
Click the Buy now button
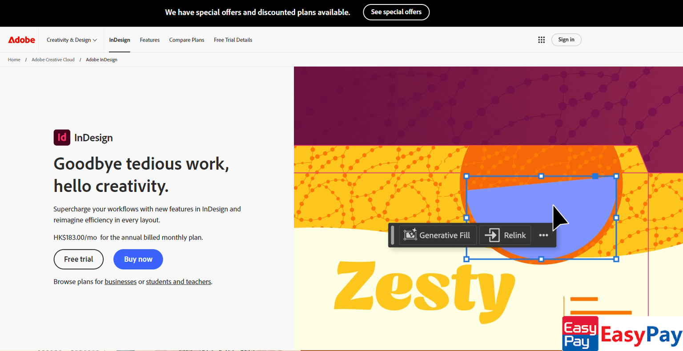(x=138, y=259)
